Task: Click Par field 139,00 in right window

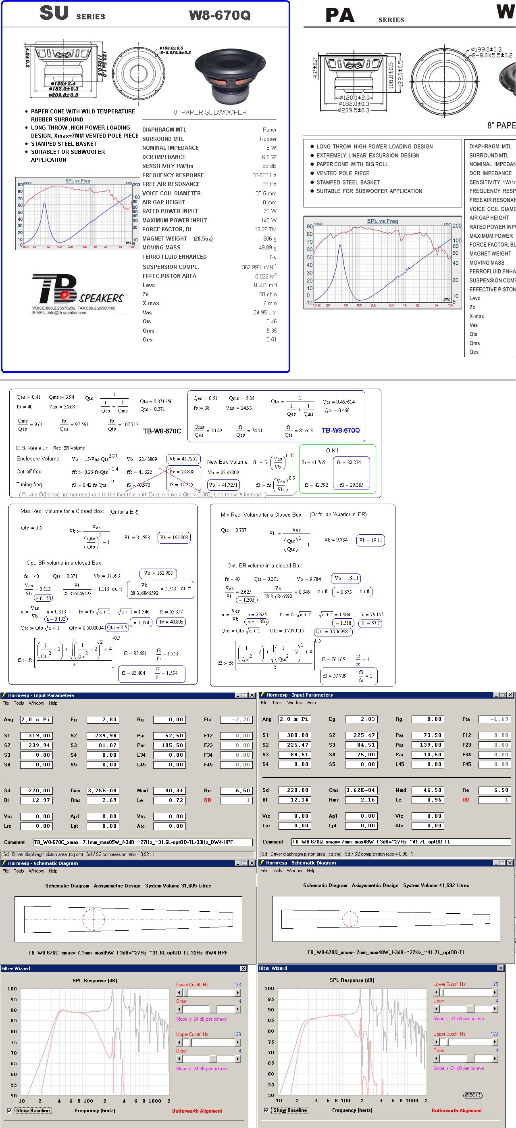Action: [428, 745]
